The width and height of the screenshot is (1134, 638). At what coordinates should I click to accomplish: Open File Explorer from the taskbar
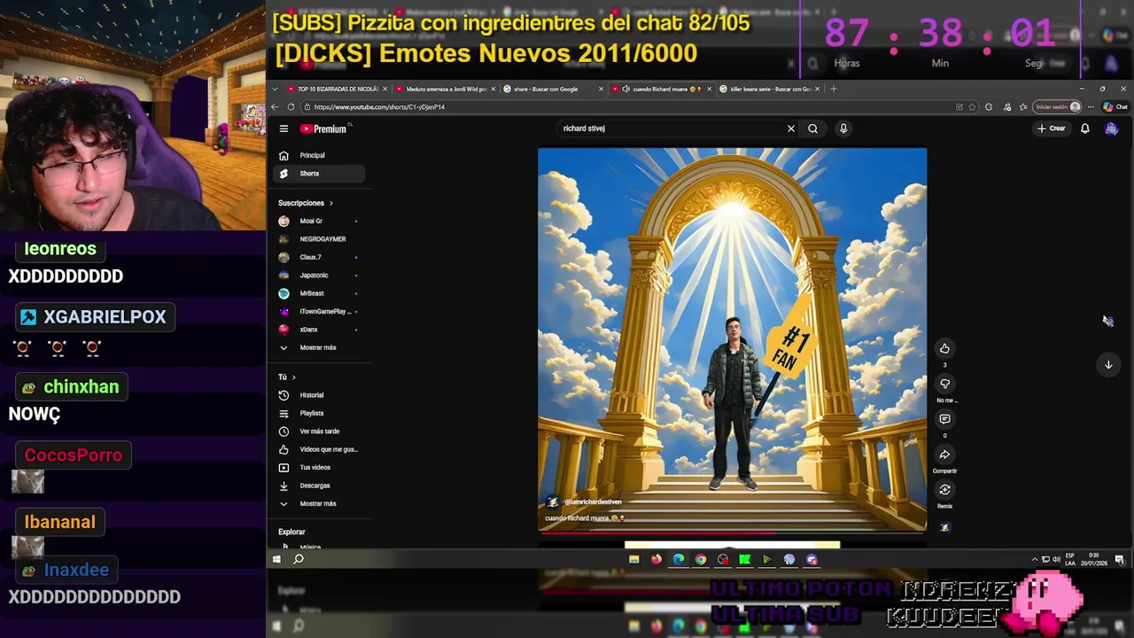pos(634,559)
